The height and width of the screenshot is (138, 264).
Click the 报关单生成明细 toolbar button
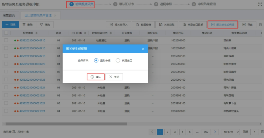tap(223, 25)
